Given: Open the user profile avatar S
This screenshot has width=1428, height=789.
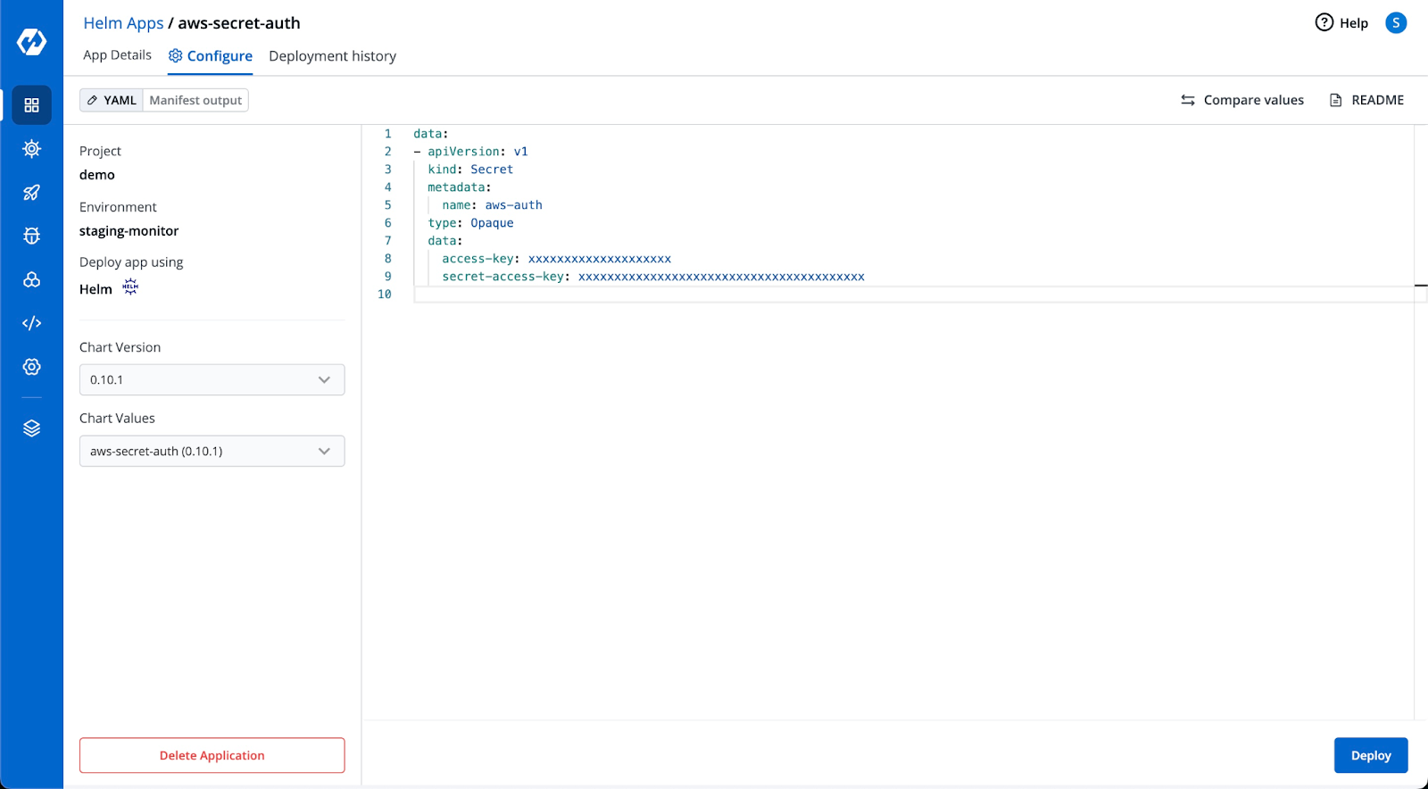Looking at the screenshot, I should coord(1396,23).
